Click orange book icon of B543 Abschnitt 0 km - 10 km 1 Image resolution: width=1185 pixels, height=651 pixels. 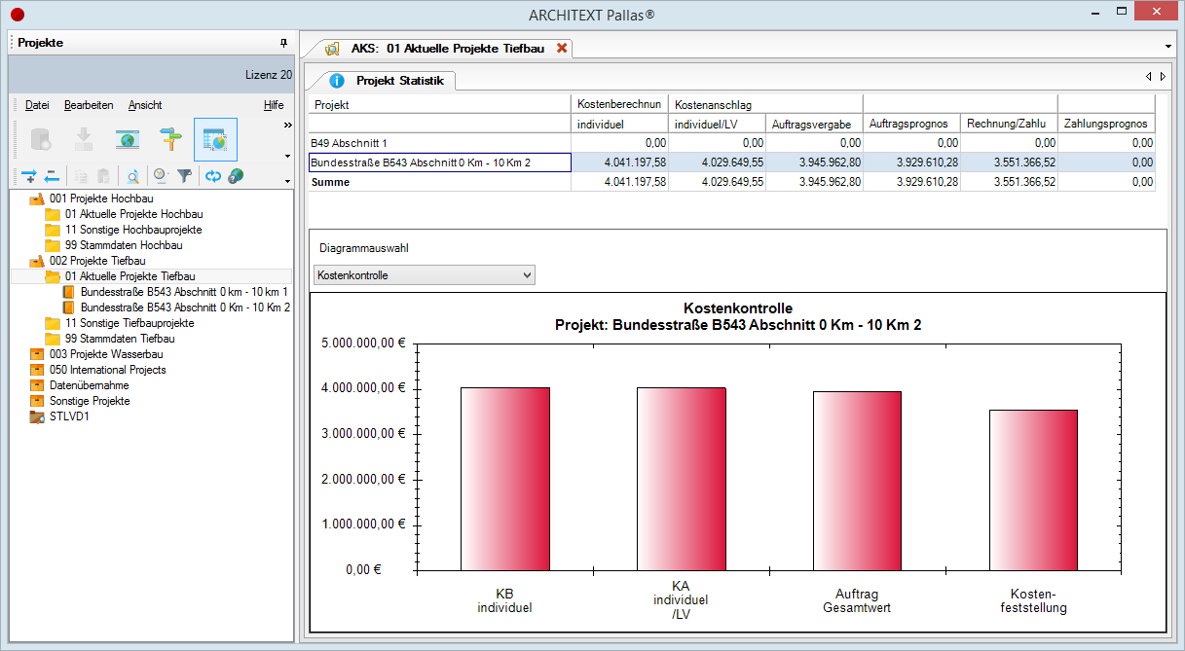(69, 292)
